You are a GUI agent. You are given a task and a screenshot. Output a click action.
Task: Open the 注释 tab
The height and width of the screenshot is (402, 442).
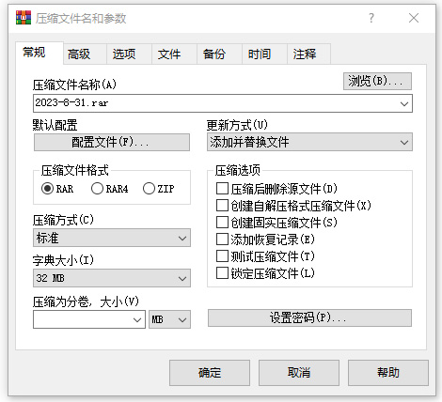(x=305, y=54)
